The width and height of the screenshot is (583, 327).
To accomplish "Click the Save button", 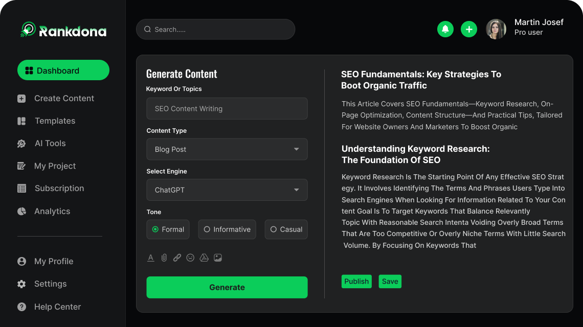I will tap(390, 282).
